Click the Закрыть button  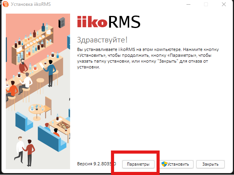[x=210, y=164]
